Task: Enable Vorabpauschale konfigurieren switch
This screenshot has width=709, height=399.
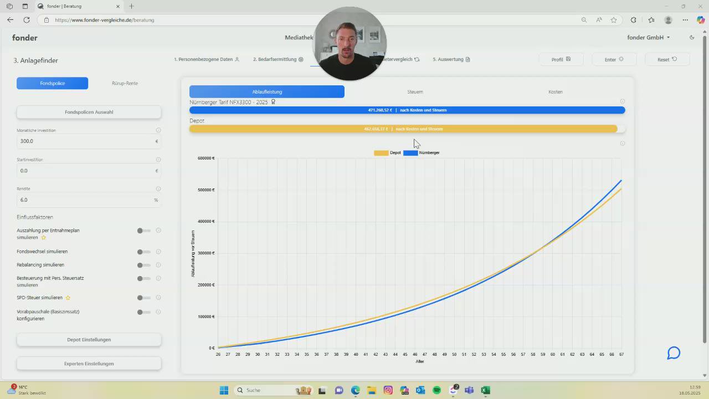Action: pyautogui.click(x=143, y=312)
